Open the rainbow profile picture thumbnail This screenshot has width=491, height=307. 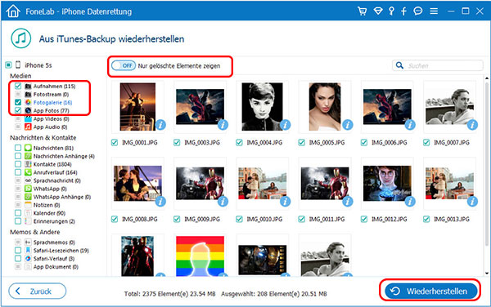pos(200,256)
